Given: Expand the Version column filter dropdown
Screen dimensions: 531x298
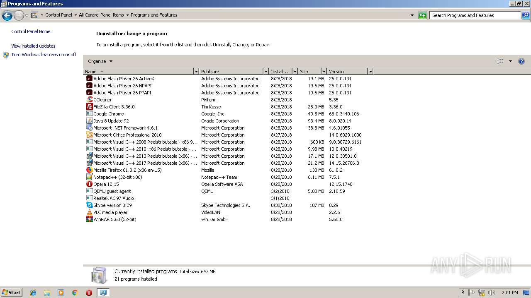Looking at the screenshot, I should [370, 72].
